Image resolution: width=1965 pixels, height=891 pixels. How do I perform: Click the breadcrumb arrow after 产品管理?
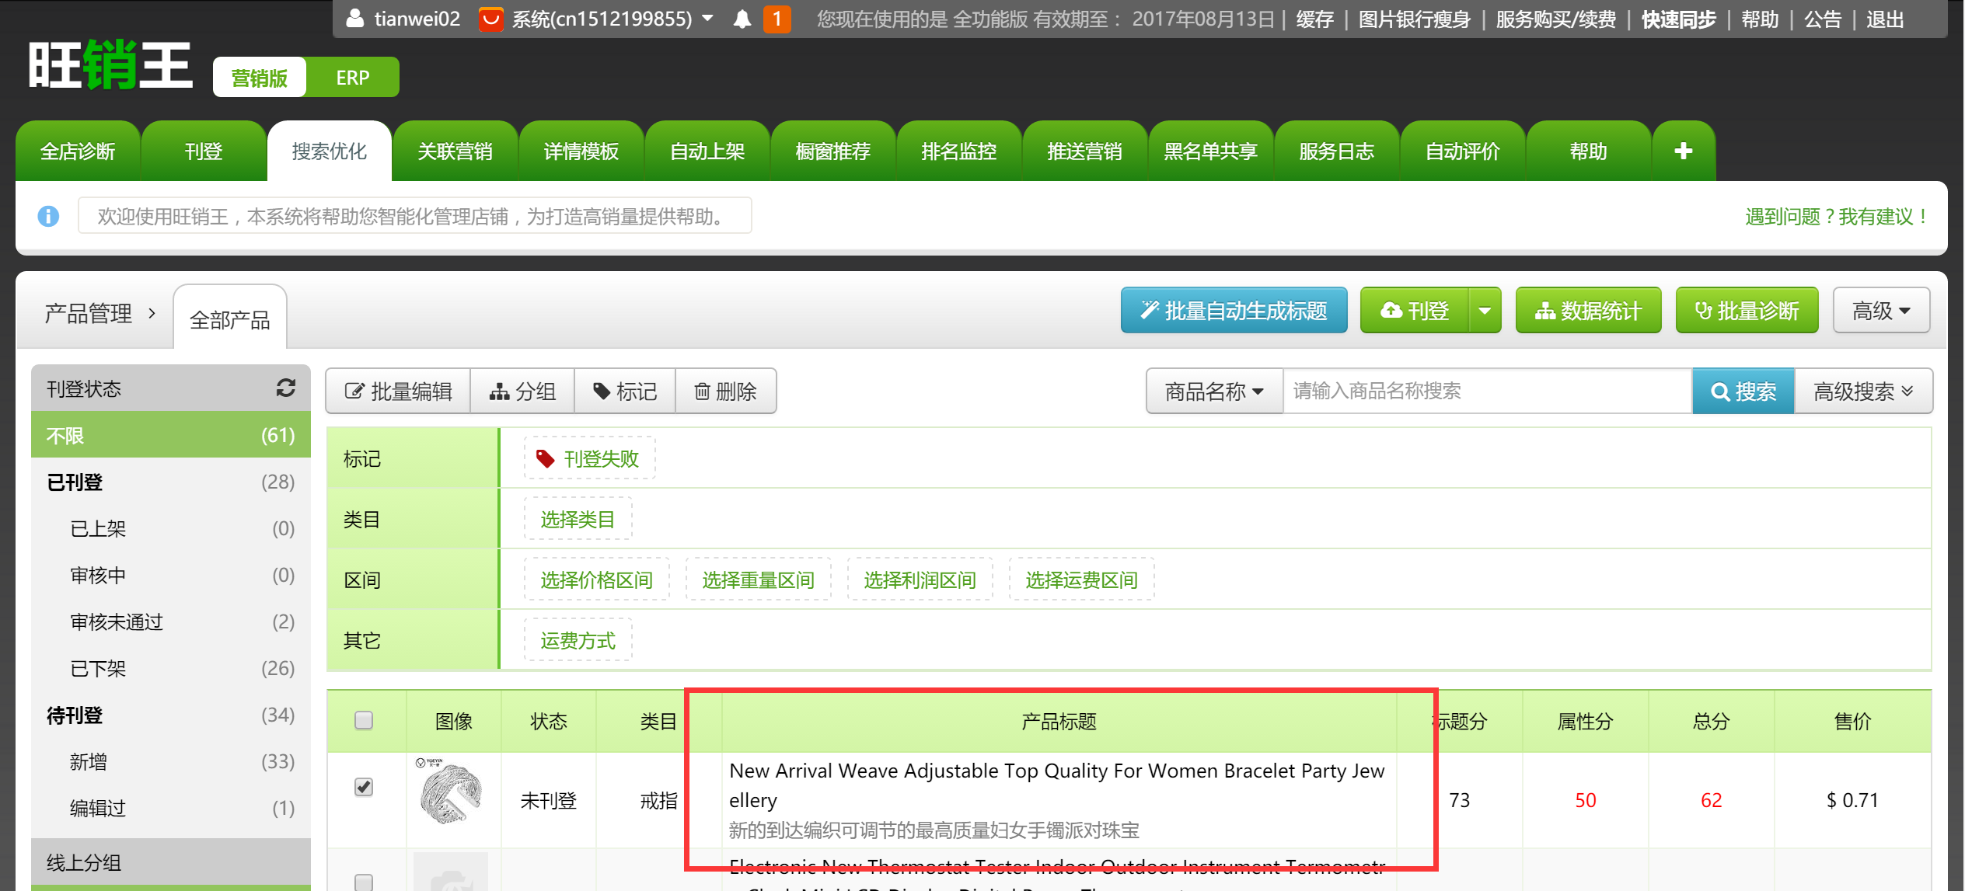(x=152, y=313)
